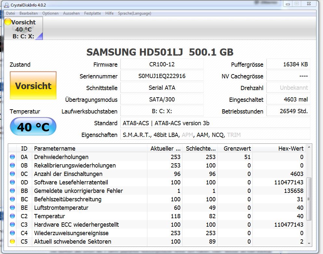Click the Firmware field CR100-12
This screenshot has width=323, height=254.
pos(162,64)
